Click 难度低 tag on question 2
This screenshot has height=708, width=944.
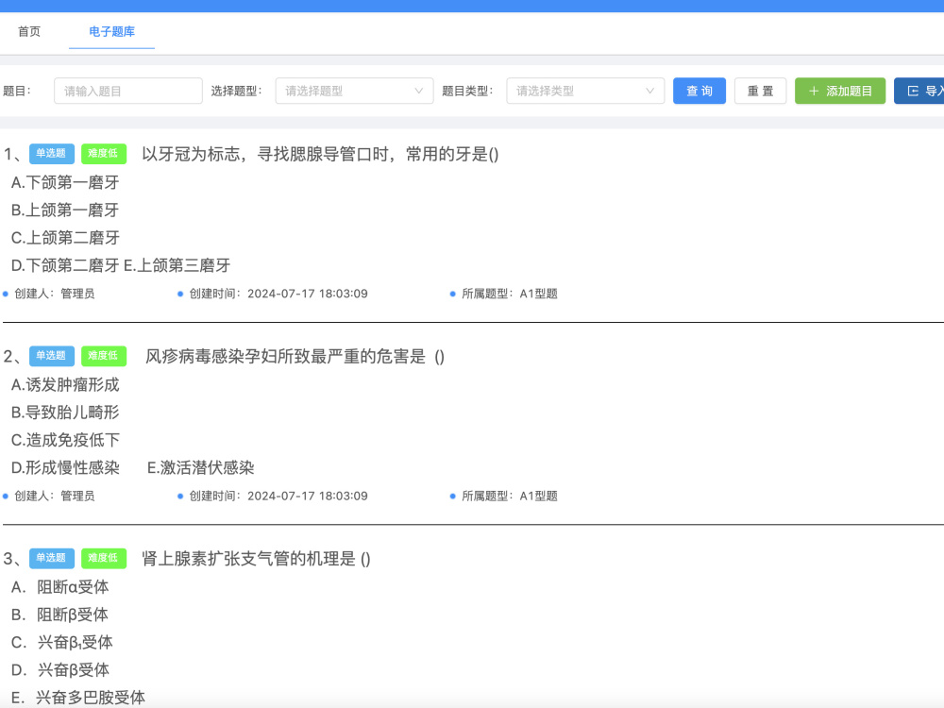click(104, 356)
